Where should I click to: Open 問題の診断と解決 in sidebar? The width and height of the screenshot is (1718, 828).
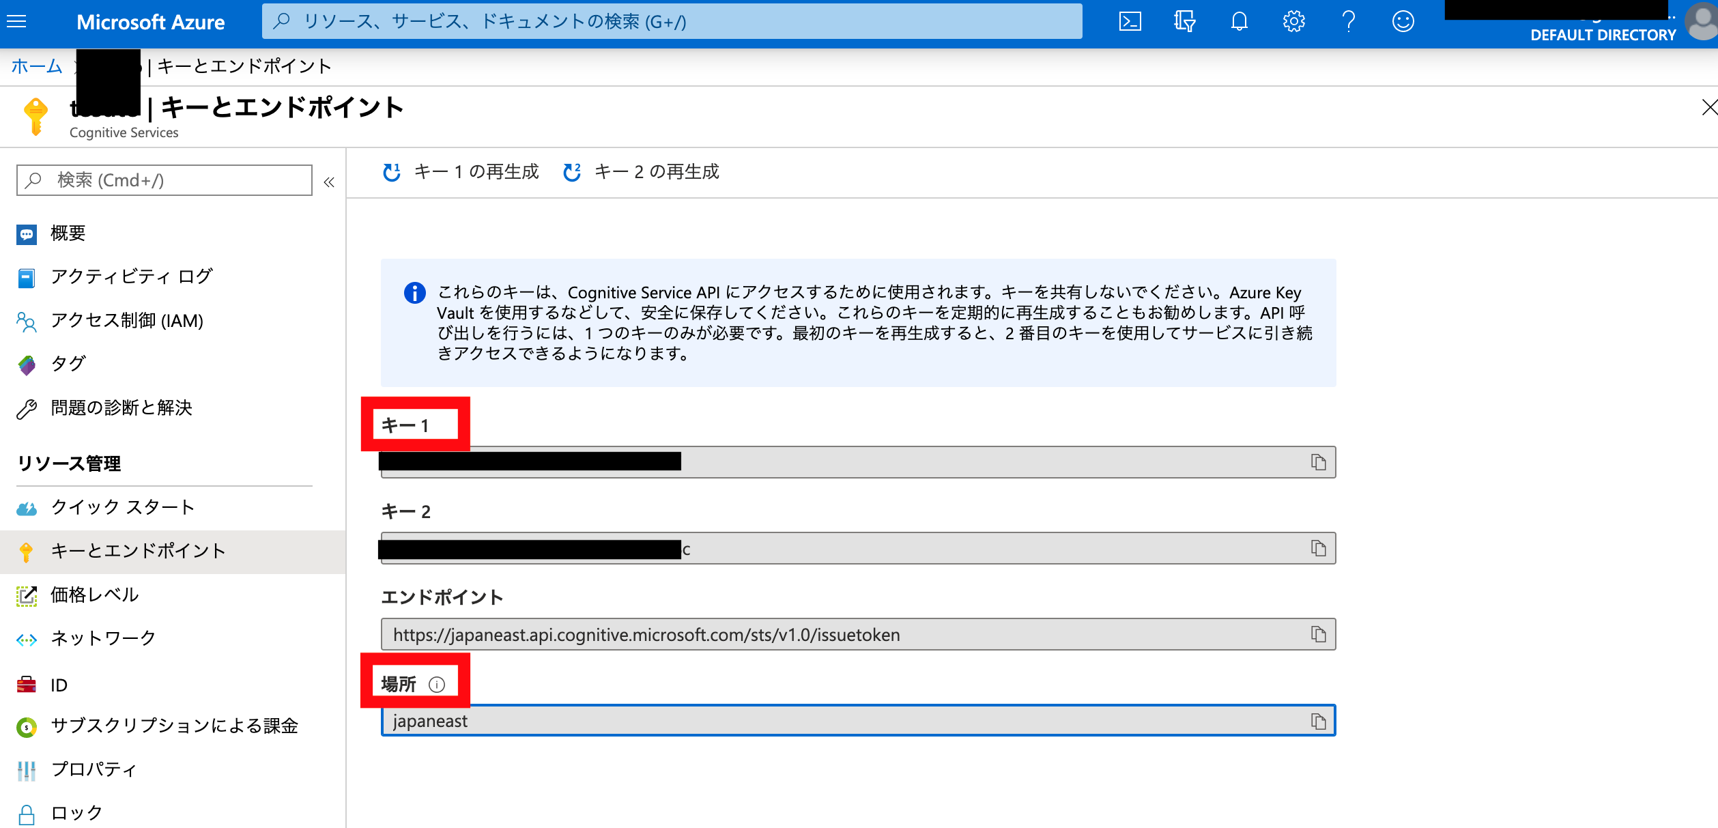point(173,408)
